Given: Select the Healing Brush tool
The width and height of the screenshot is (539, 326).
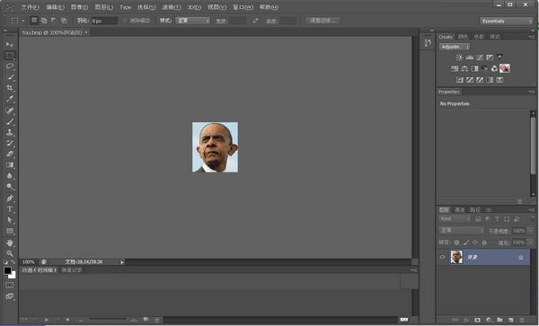Looking at the screenshot, I should (10, 110).
